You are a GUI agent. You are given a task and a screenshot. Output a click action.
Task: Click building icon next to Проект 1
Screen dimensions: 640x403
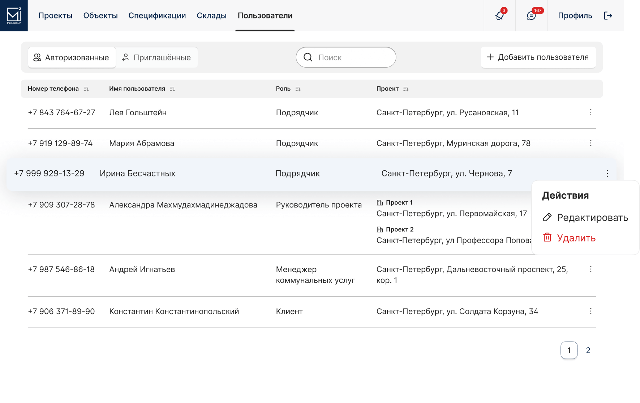(380, 202)
